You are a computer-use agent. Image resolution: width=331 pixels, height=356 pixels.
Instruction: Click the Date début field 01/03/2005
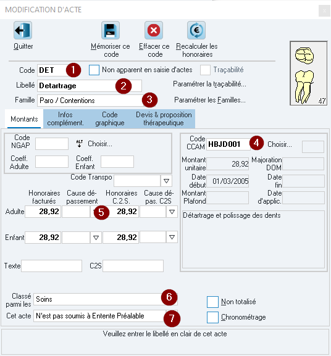point(228,181)
